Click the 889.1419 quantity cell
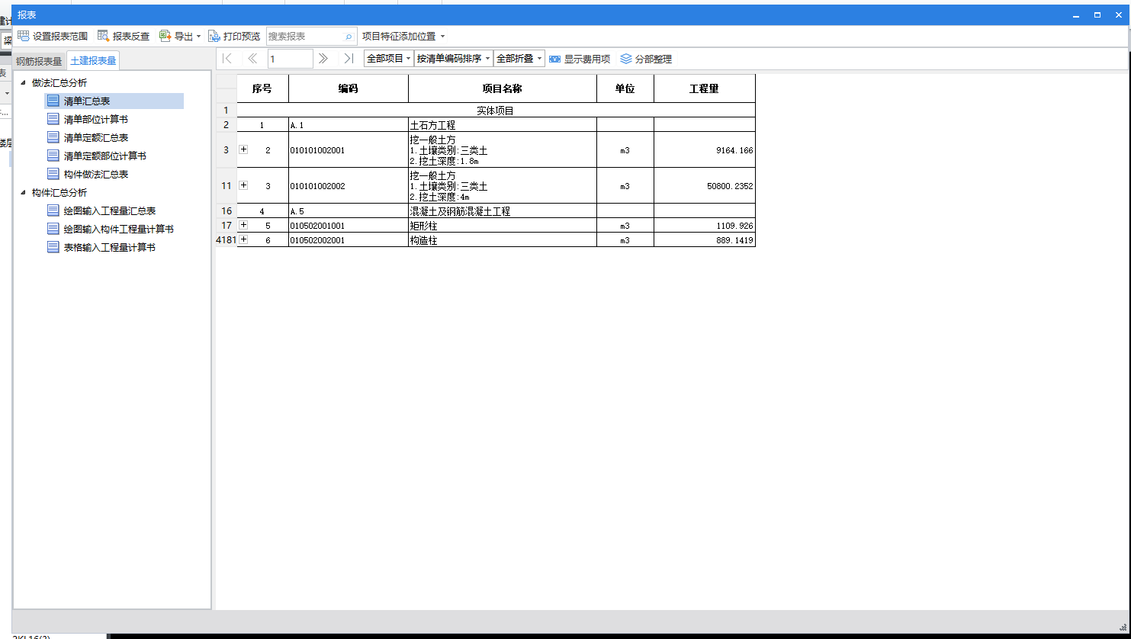The width and height of the screenshot is (1131, 639). coord(705,240)
